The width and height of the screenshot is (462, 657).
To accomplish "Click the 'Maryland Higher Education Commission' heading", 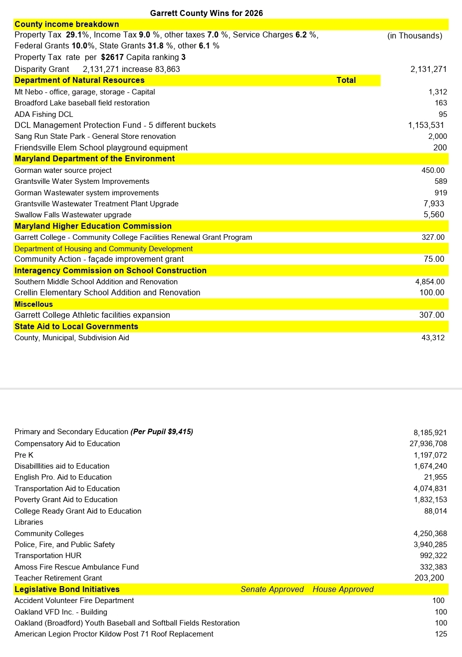I will [93, 226].
